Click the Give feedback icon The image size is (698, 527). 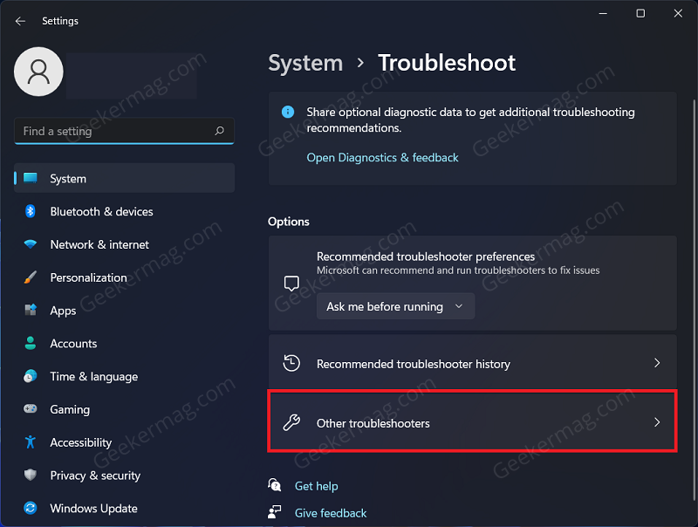275,512
